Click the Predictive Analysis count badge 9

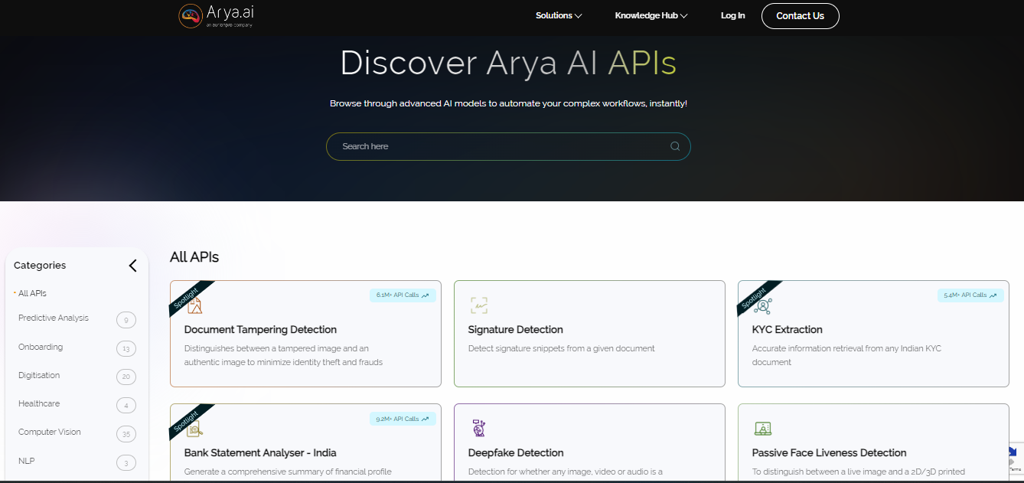click(126, 320)
